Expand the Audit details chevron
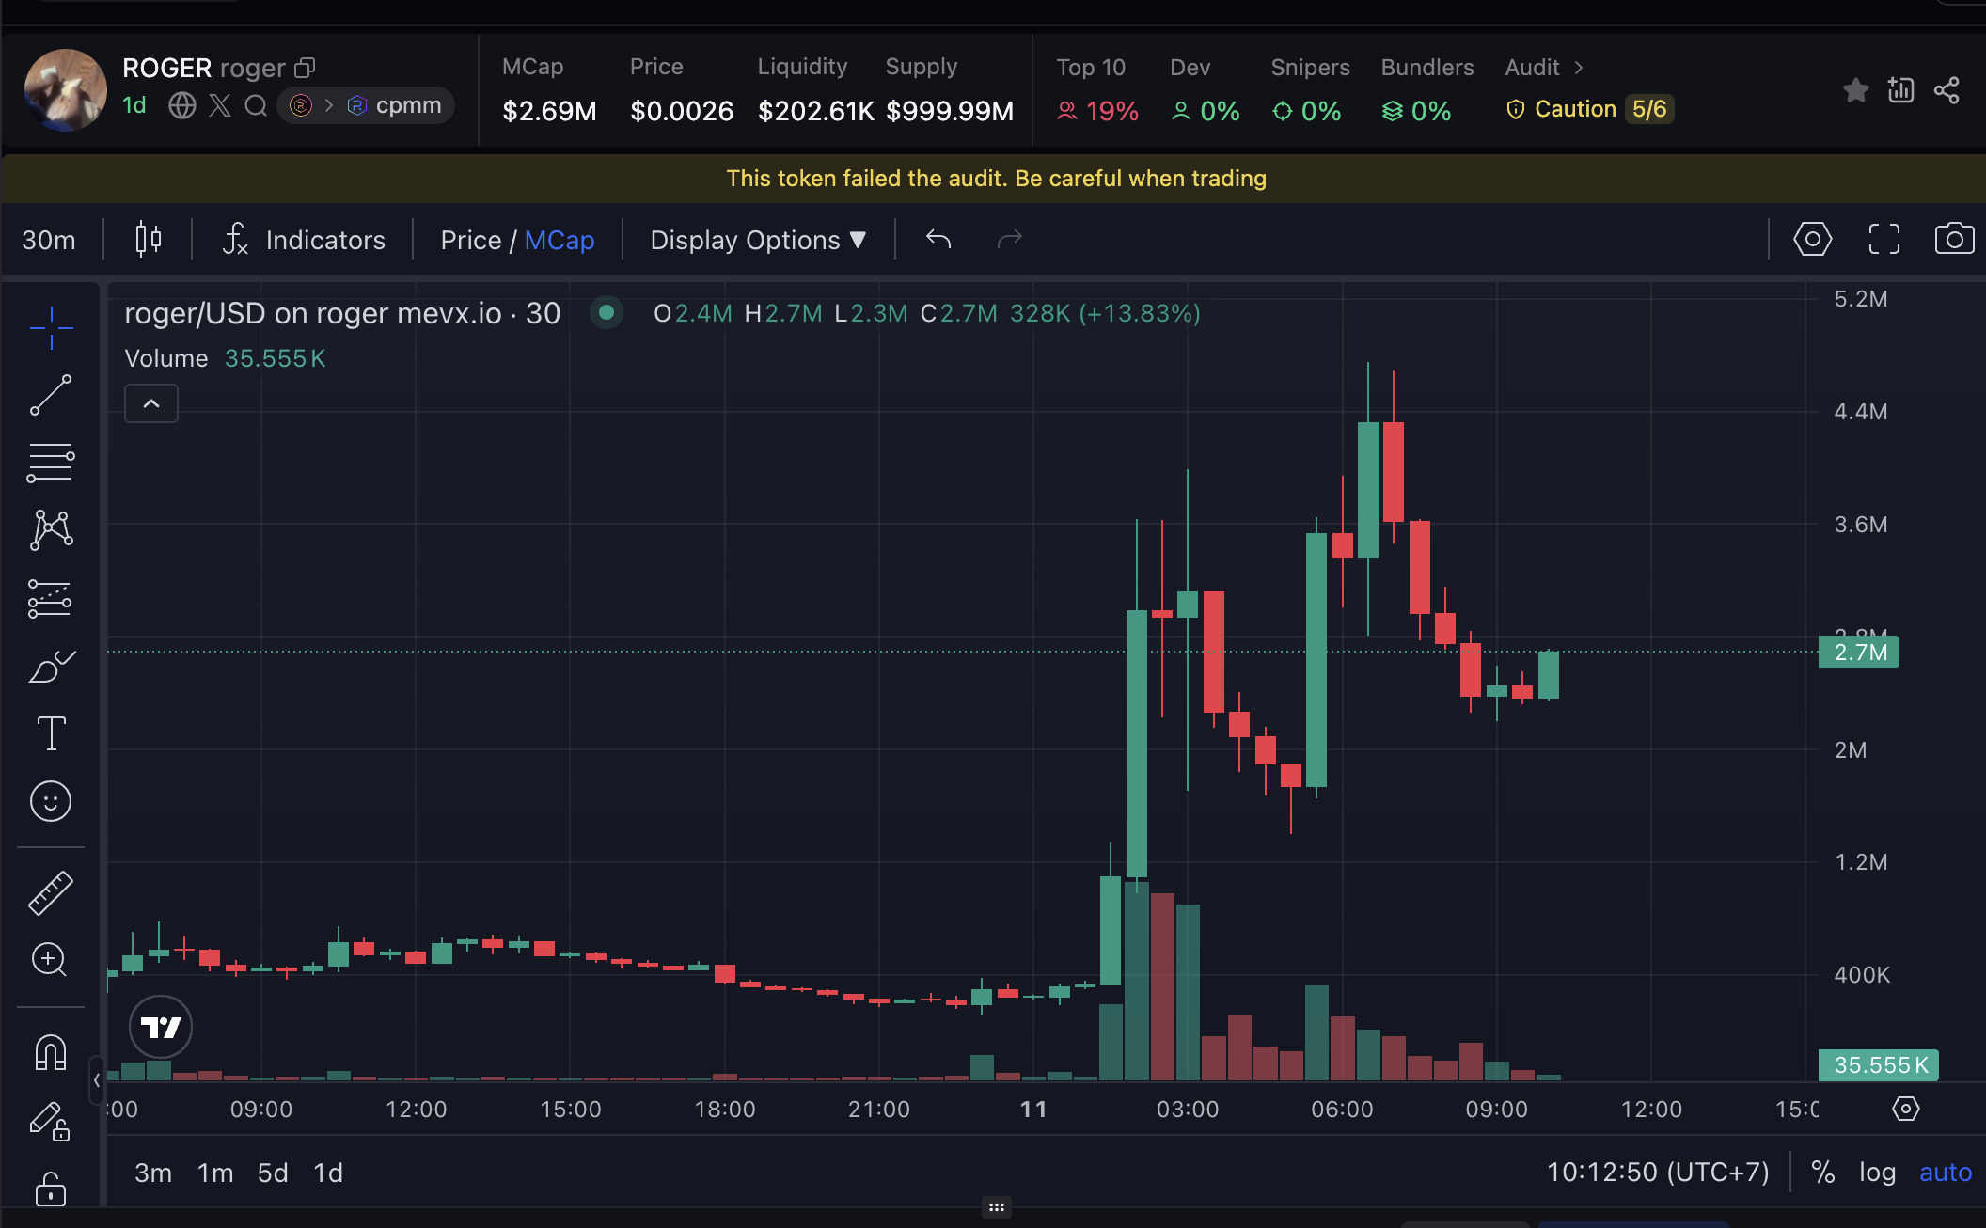This screenshot has width=1986, height=1228. pyautogui.click(x=1579, y=68)
